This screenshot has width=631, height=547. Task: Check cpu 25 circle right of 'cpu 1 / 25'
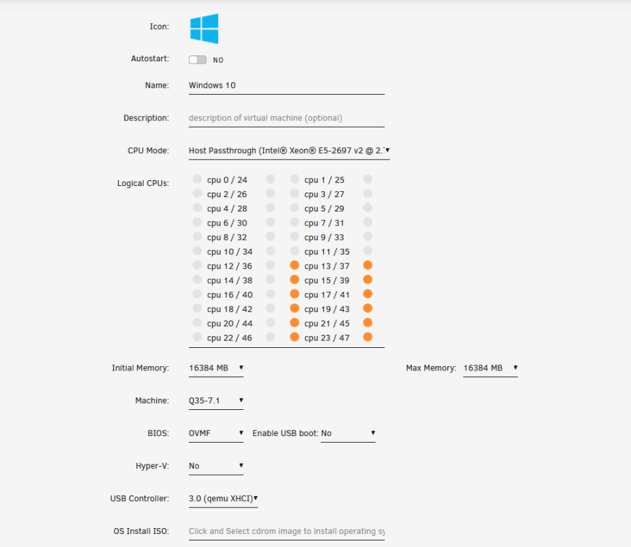pyautogui.click(x=368, y=179)
